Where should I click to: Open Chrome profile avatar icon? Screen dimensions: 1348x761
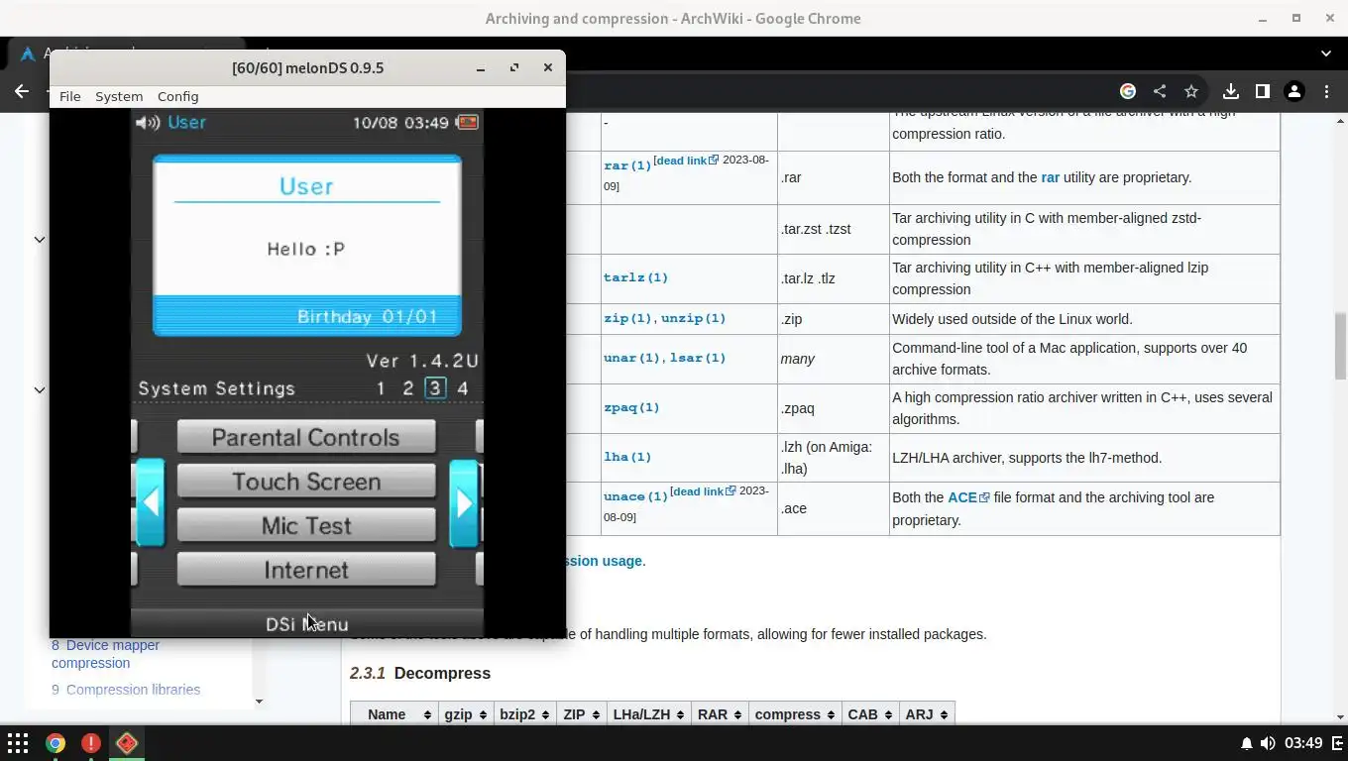coord(1294,91)
